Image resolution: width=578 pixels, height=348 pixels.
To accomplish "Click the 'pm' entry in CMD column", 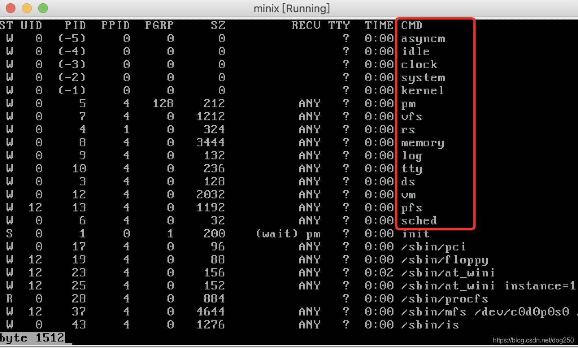I will [x=409, y=104].
